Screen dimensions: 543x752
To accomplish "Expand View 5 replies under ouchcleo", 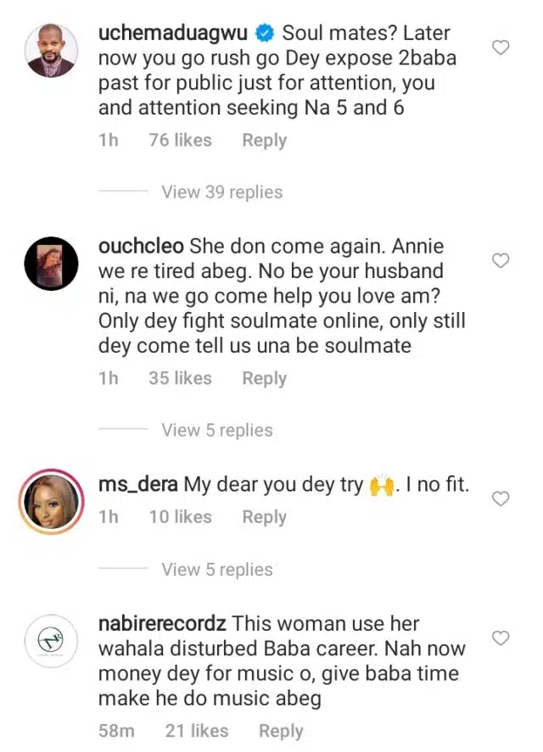I will (217, 430).
